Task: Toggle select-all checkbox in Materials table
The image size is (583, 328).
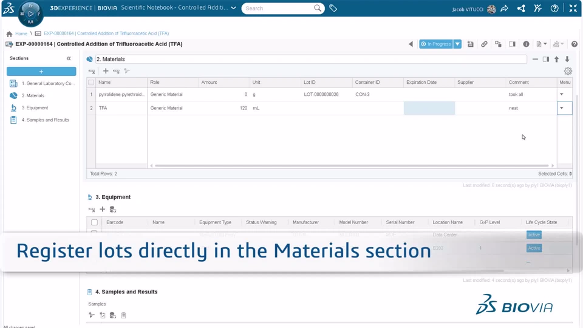Action: (x=91, y=82)
